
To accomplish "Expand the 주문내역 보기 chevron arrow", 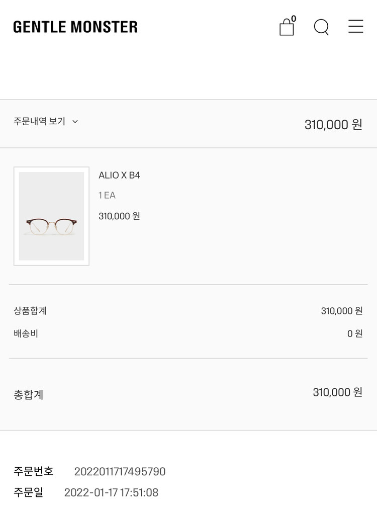I will point(75,122).
